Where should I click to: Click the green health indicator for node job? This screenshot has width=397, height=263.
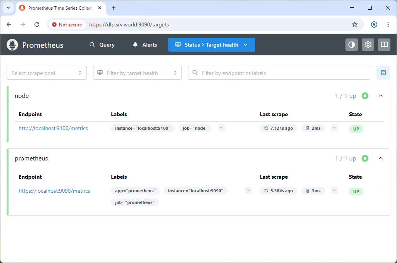click(x=365, y=96)
